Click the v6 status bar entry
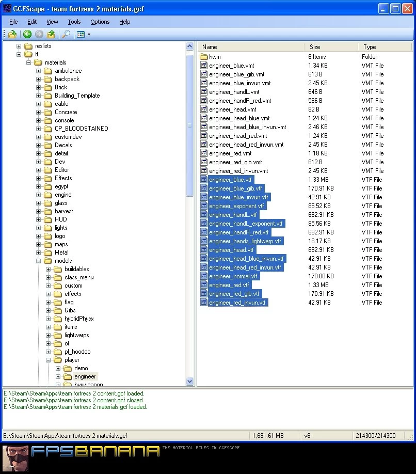Viewport: 416px width, 474px height. click(x=307, y=436)
